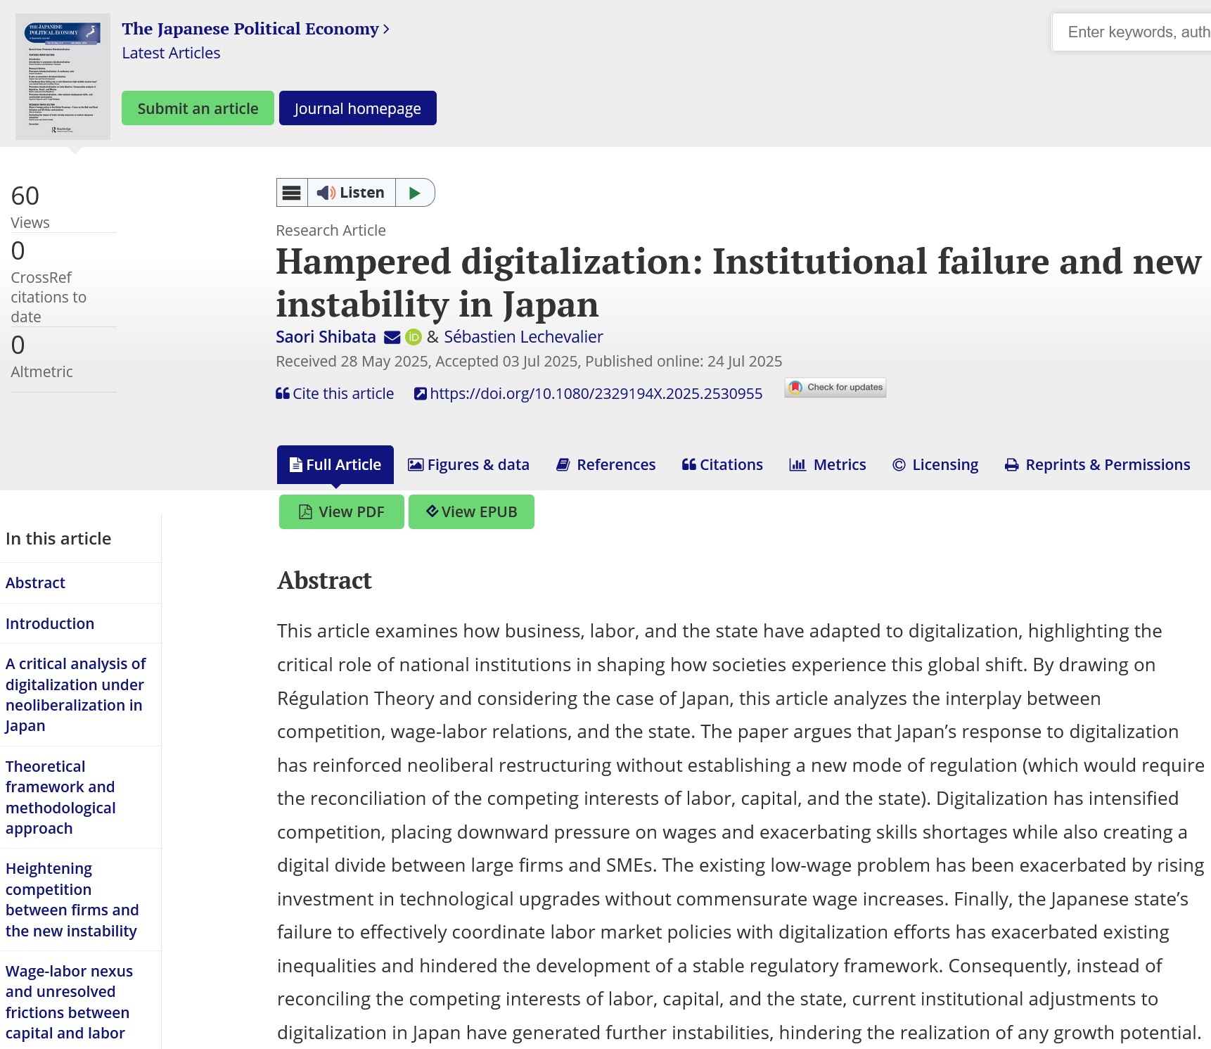This screenshot has height=1049, width=1211.
Task: Select the Citations tab
Action: (x=722, y=465)
